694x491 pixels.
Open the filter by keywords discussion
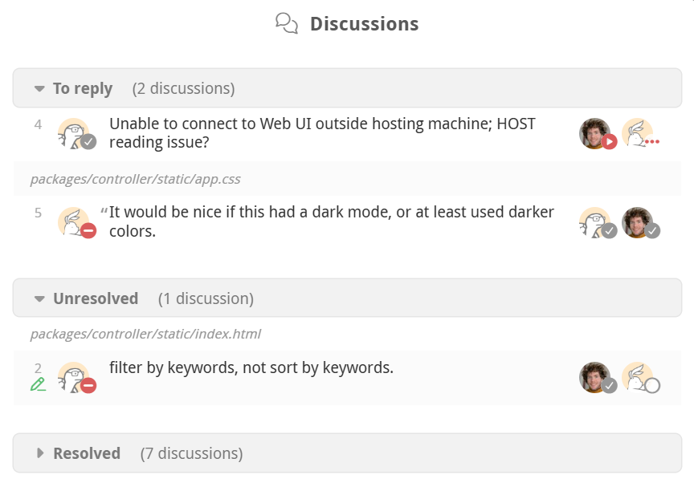[x=251, y=367]
